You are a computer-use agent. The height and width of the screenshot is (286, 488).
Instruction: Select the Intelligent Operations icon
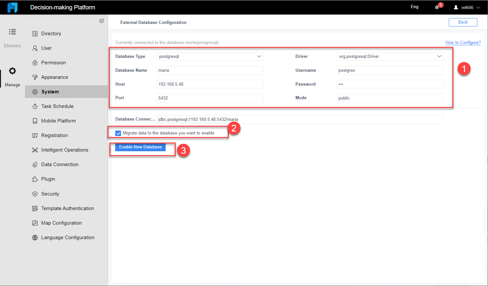click(x=35, y=150)
